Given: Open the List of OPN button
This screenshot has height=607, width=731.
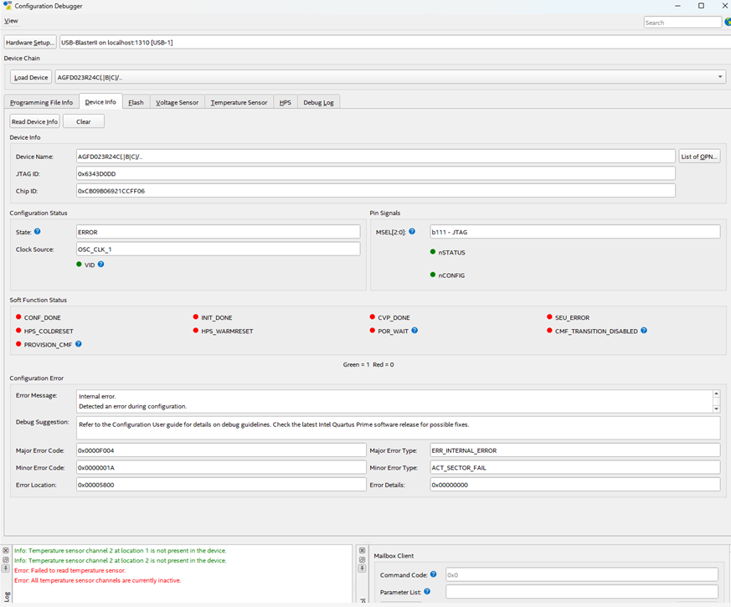Looking at the screenshot, I should pyautogui.click(x=698, y=157).
